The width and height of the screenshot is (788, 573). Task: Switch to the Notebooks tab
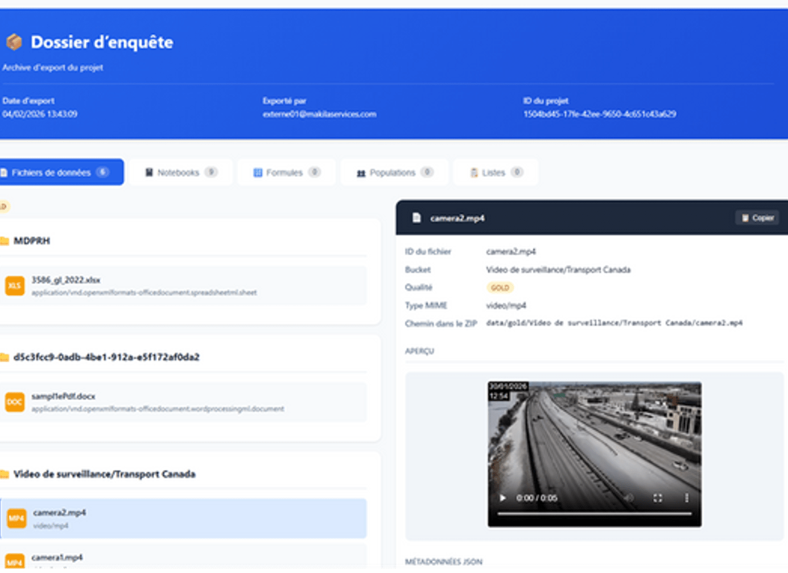[x=181, y=172]
